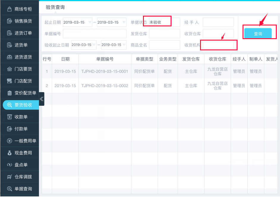Click the 经手人 column header

pyautogui.click(x=239, y=59)
